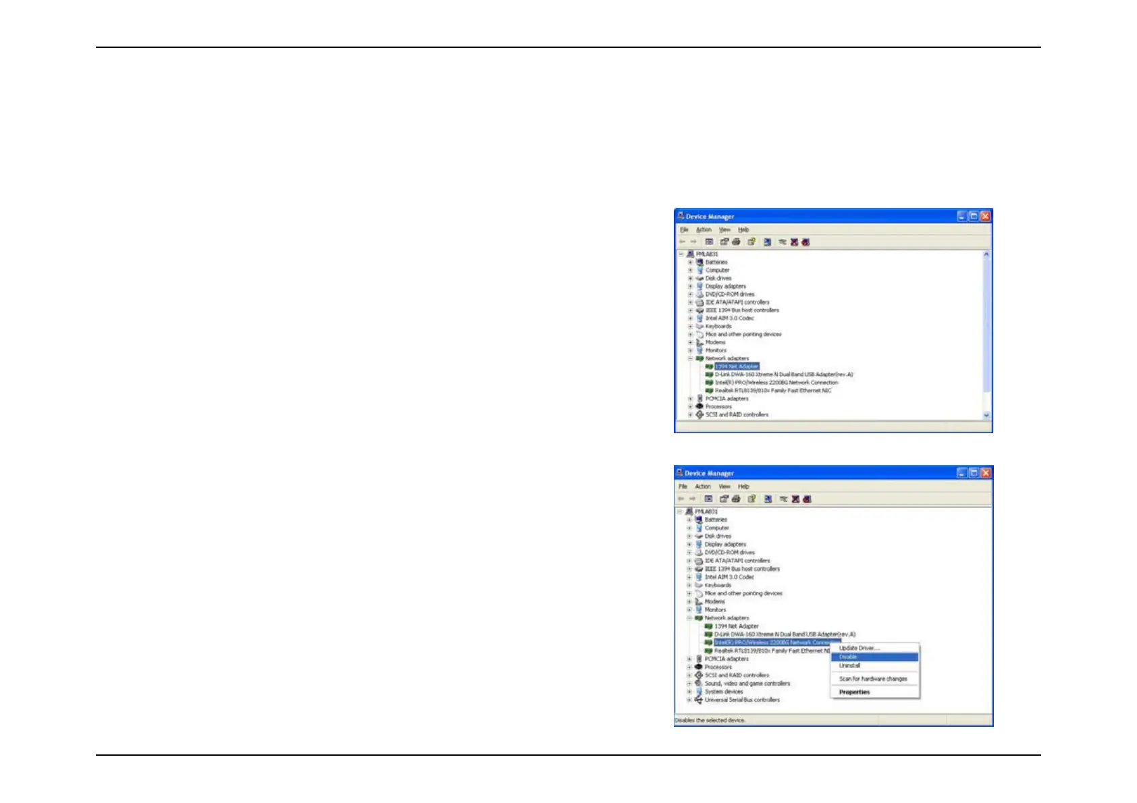
Task: Select the highlighted 1394 Net Adapter item
Action: [x=737, y=366]
